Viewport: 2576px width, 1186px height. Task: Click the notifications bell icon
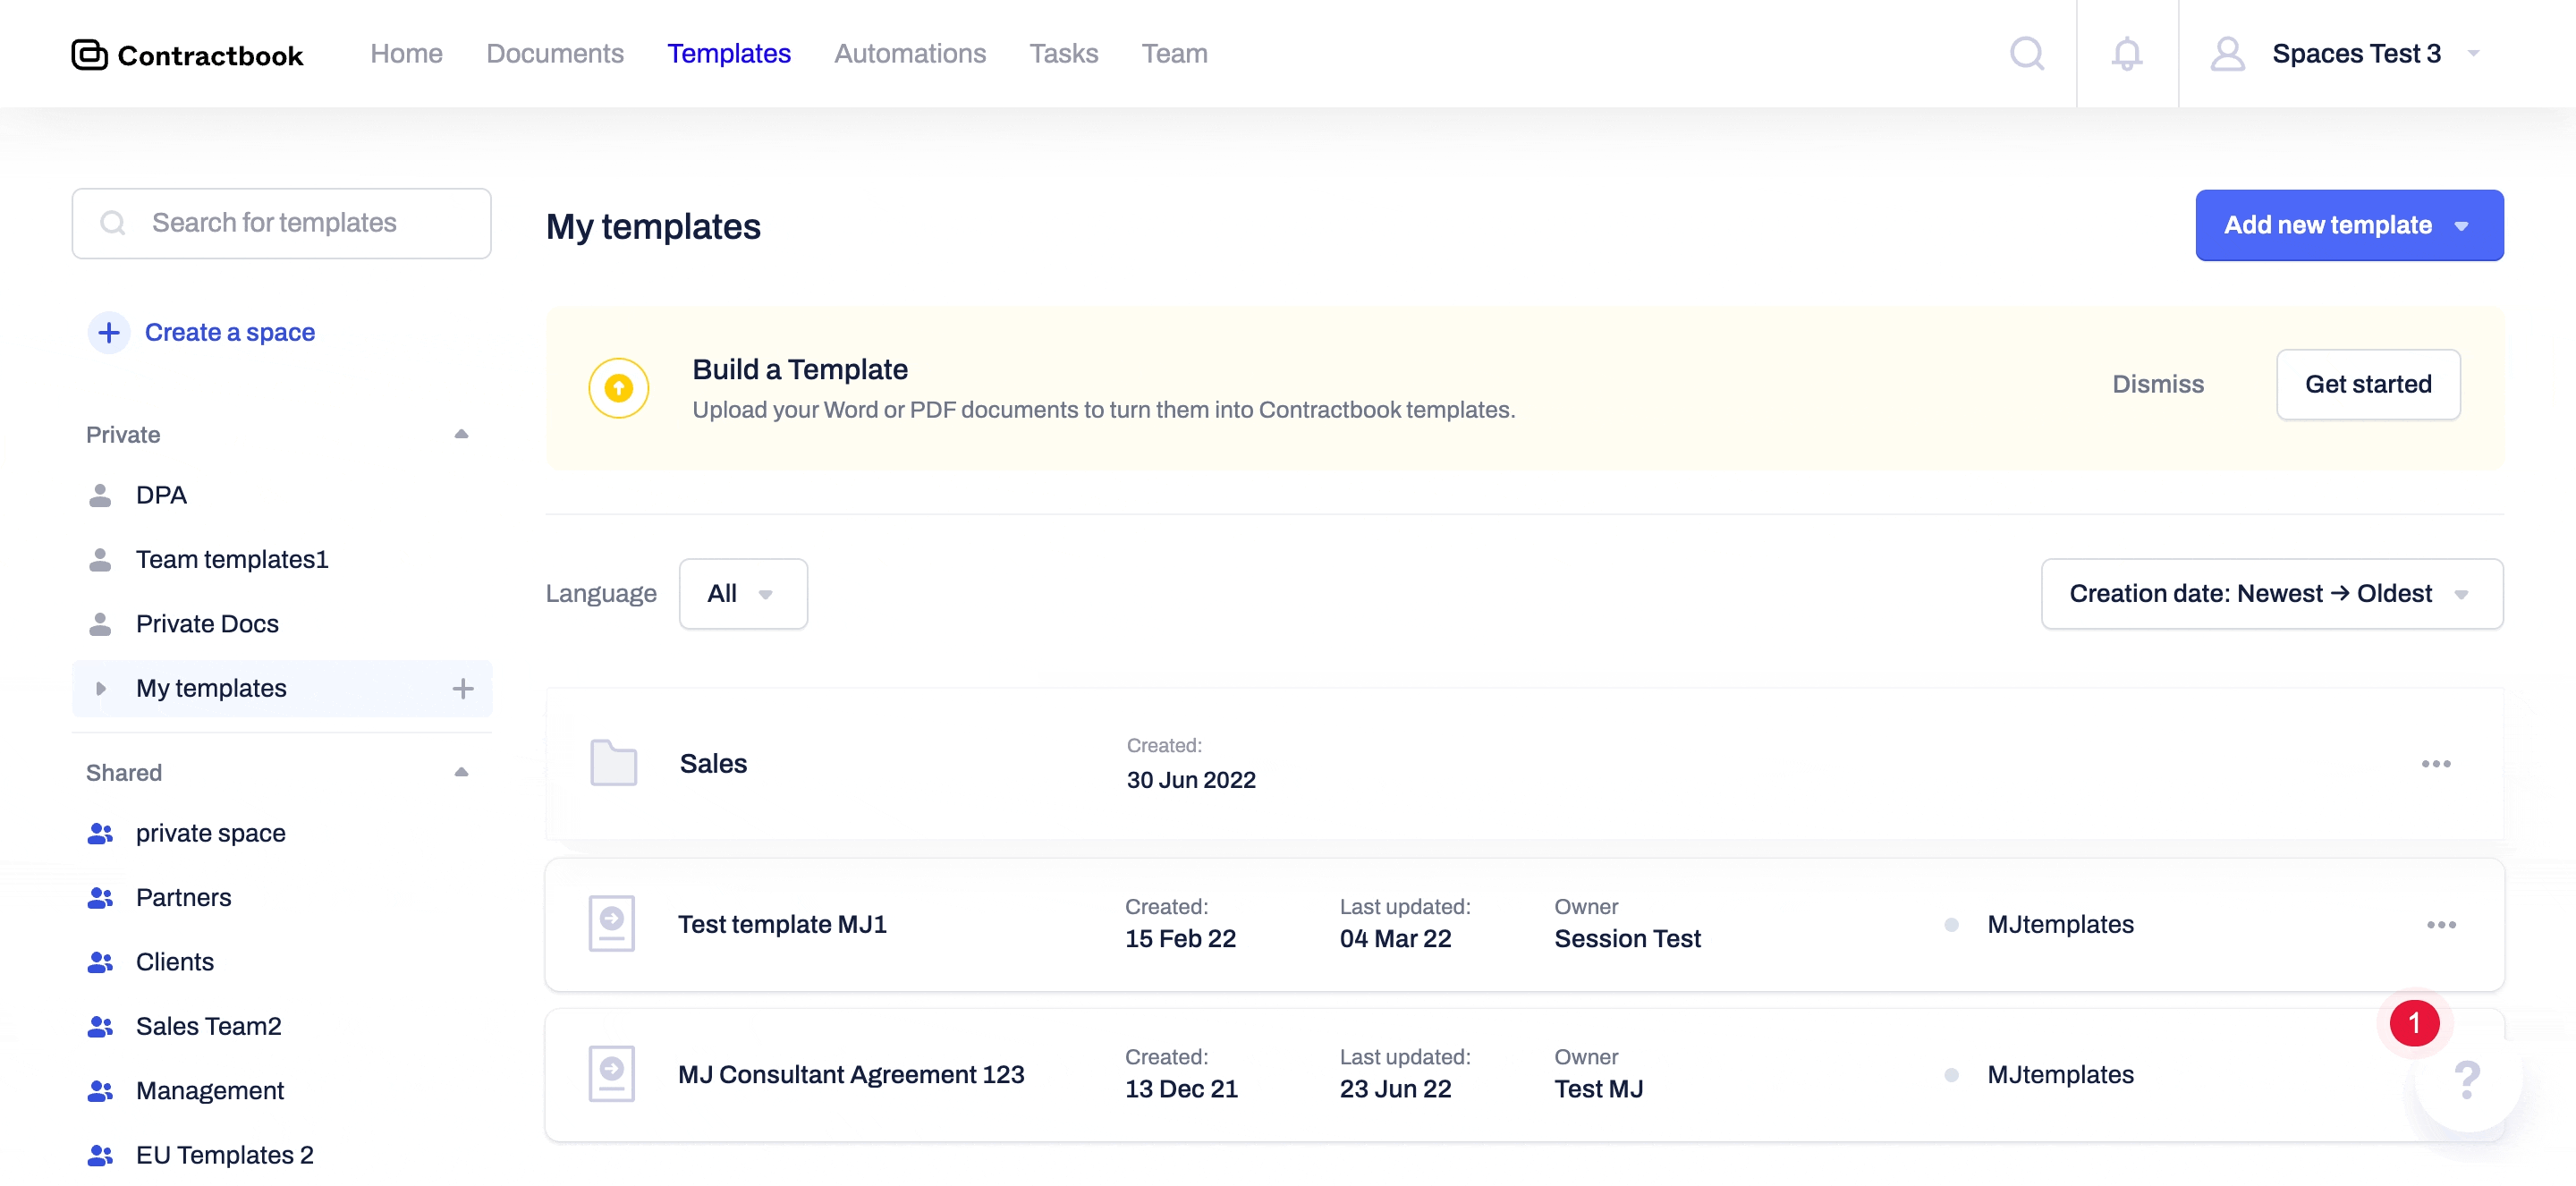click(x=2126, y=51)
